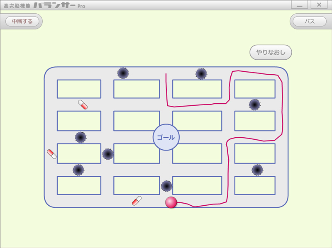332x248 pixels.
Task: Click the 中断する button
Action: click(x=22, y=22)
